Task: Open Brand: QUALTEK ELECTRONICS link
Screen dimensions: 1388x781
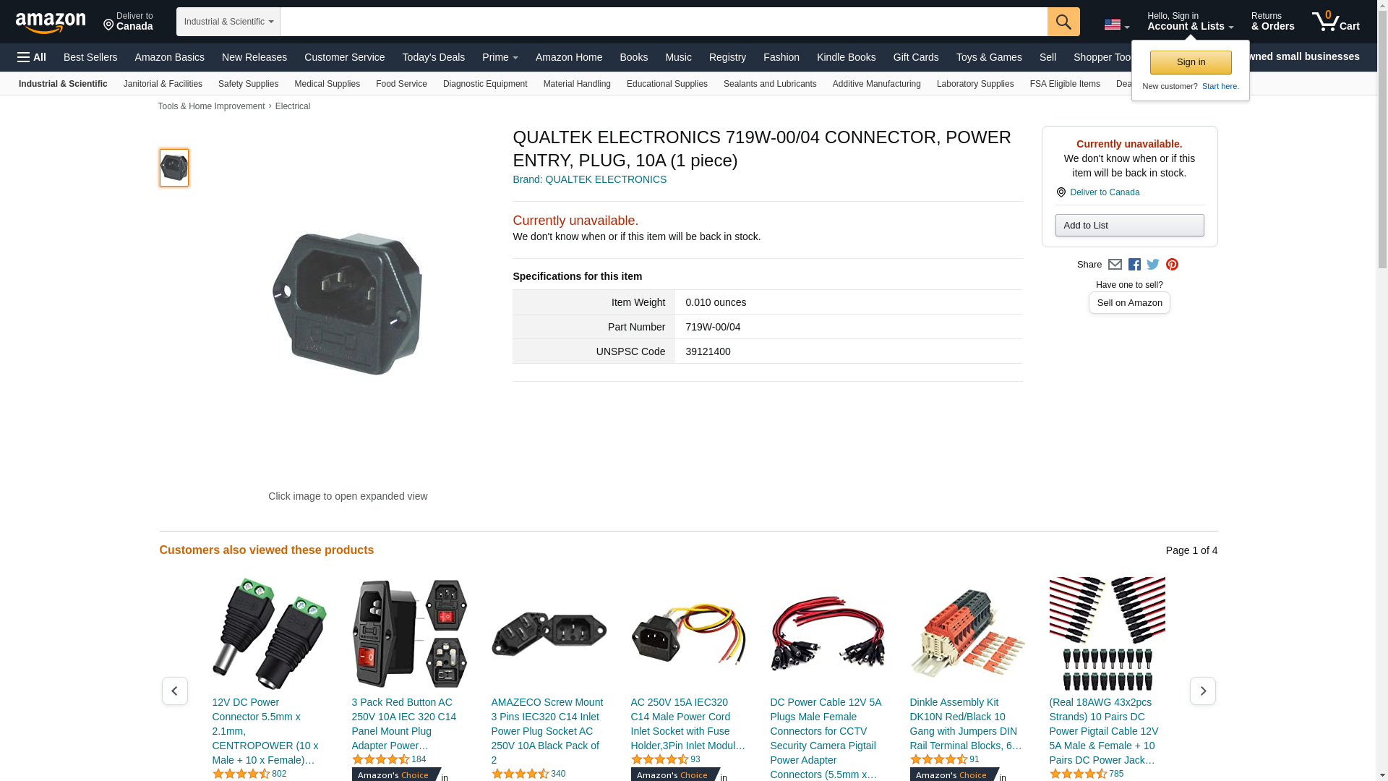Action: [x=589, y=179]
